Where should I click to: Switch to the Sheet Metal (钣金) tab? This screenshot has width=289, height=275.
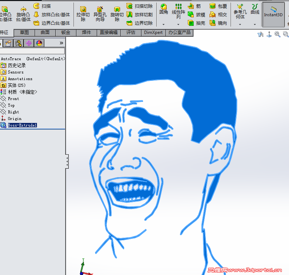66,32
